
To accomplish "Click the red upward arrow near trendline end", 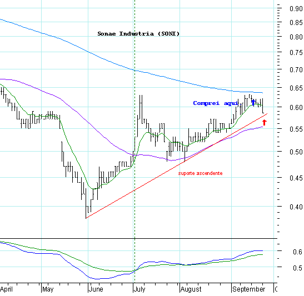I will point(265,123).
